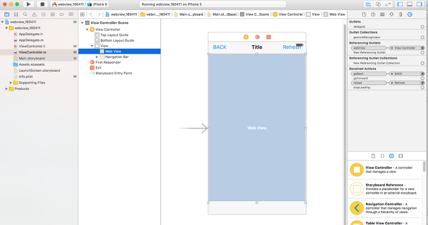
Task: Click the First Responder dock icon on canvas
Action: pyautogui.click(x=257, y=37)
